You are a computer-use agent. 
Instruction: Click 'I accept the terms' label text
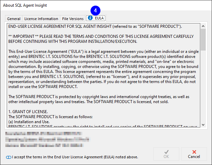75,157
